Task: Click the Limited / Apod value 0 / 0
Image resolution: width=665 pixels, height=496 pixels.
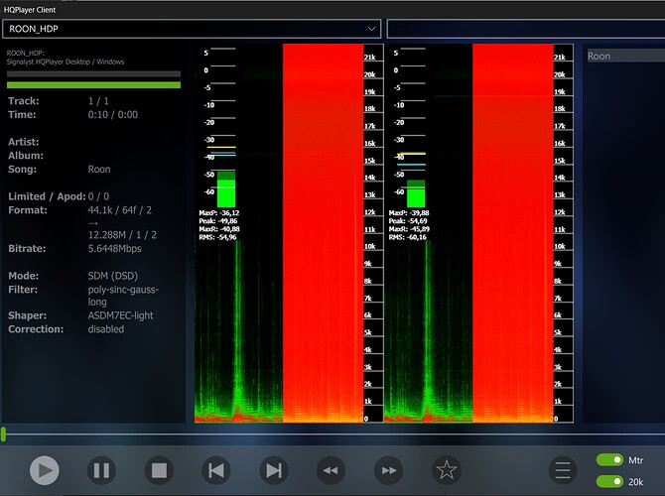Action: click(98, 196)
